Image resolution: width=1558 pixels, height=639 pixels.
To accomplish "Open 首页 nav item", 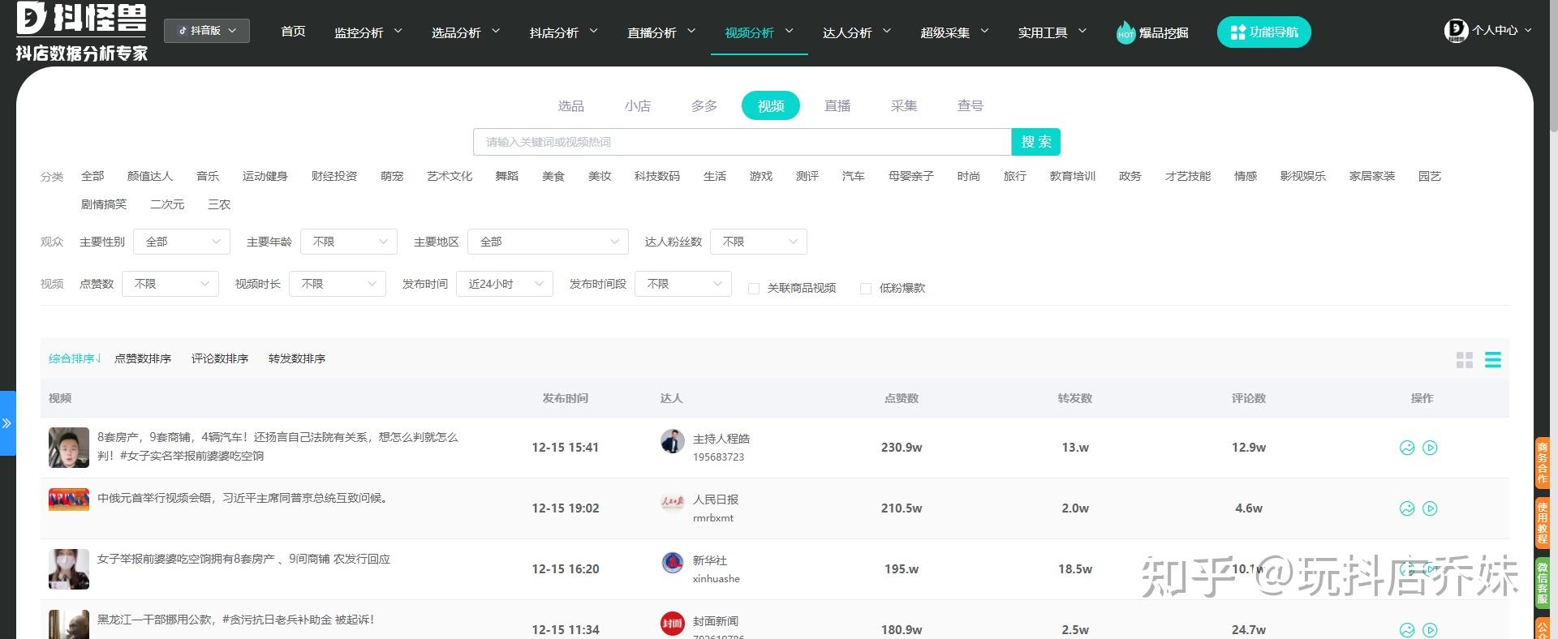I will (x=293, y=32).
